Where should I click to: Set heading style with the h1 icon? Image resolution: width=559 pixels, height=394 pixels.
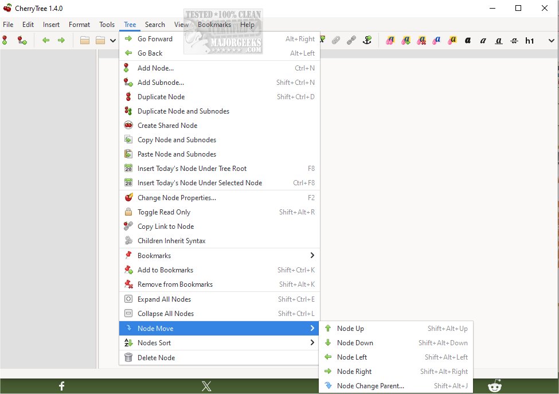pos(531,40)
